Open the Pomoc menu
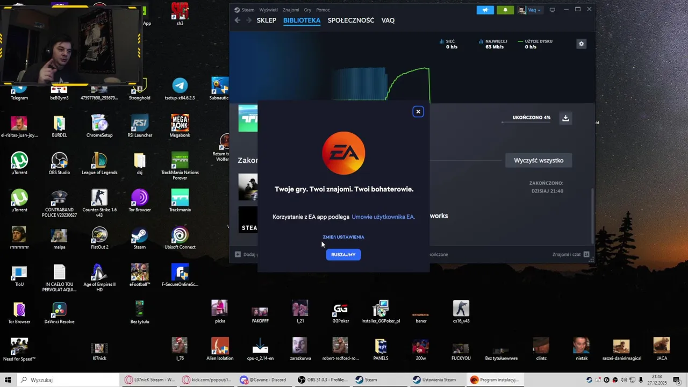 click(323, 10)
